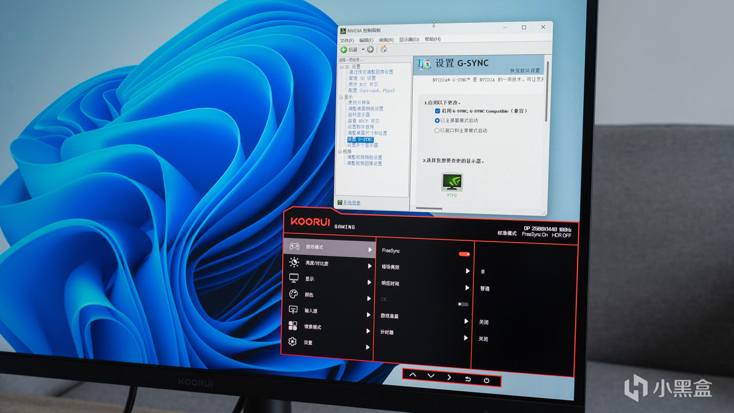Click the HDR OFF status text
This screenshot has height=413, width=734.
click(562, 235)
